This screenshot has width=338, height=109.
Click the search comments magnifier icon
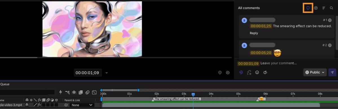(332, 8)
